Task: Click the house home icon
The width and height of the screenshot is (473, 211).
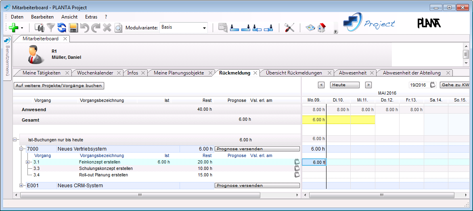Action: pyautogui.click(x=322, y=28)
